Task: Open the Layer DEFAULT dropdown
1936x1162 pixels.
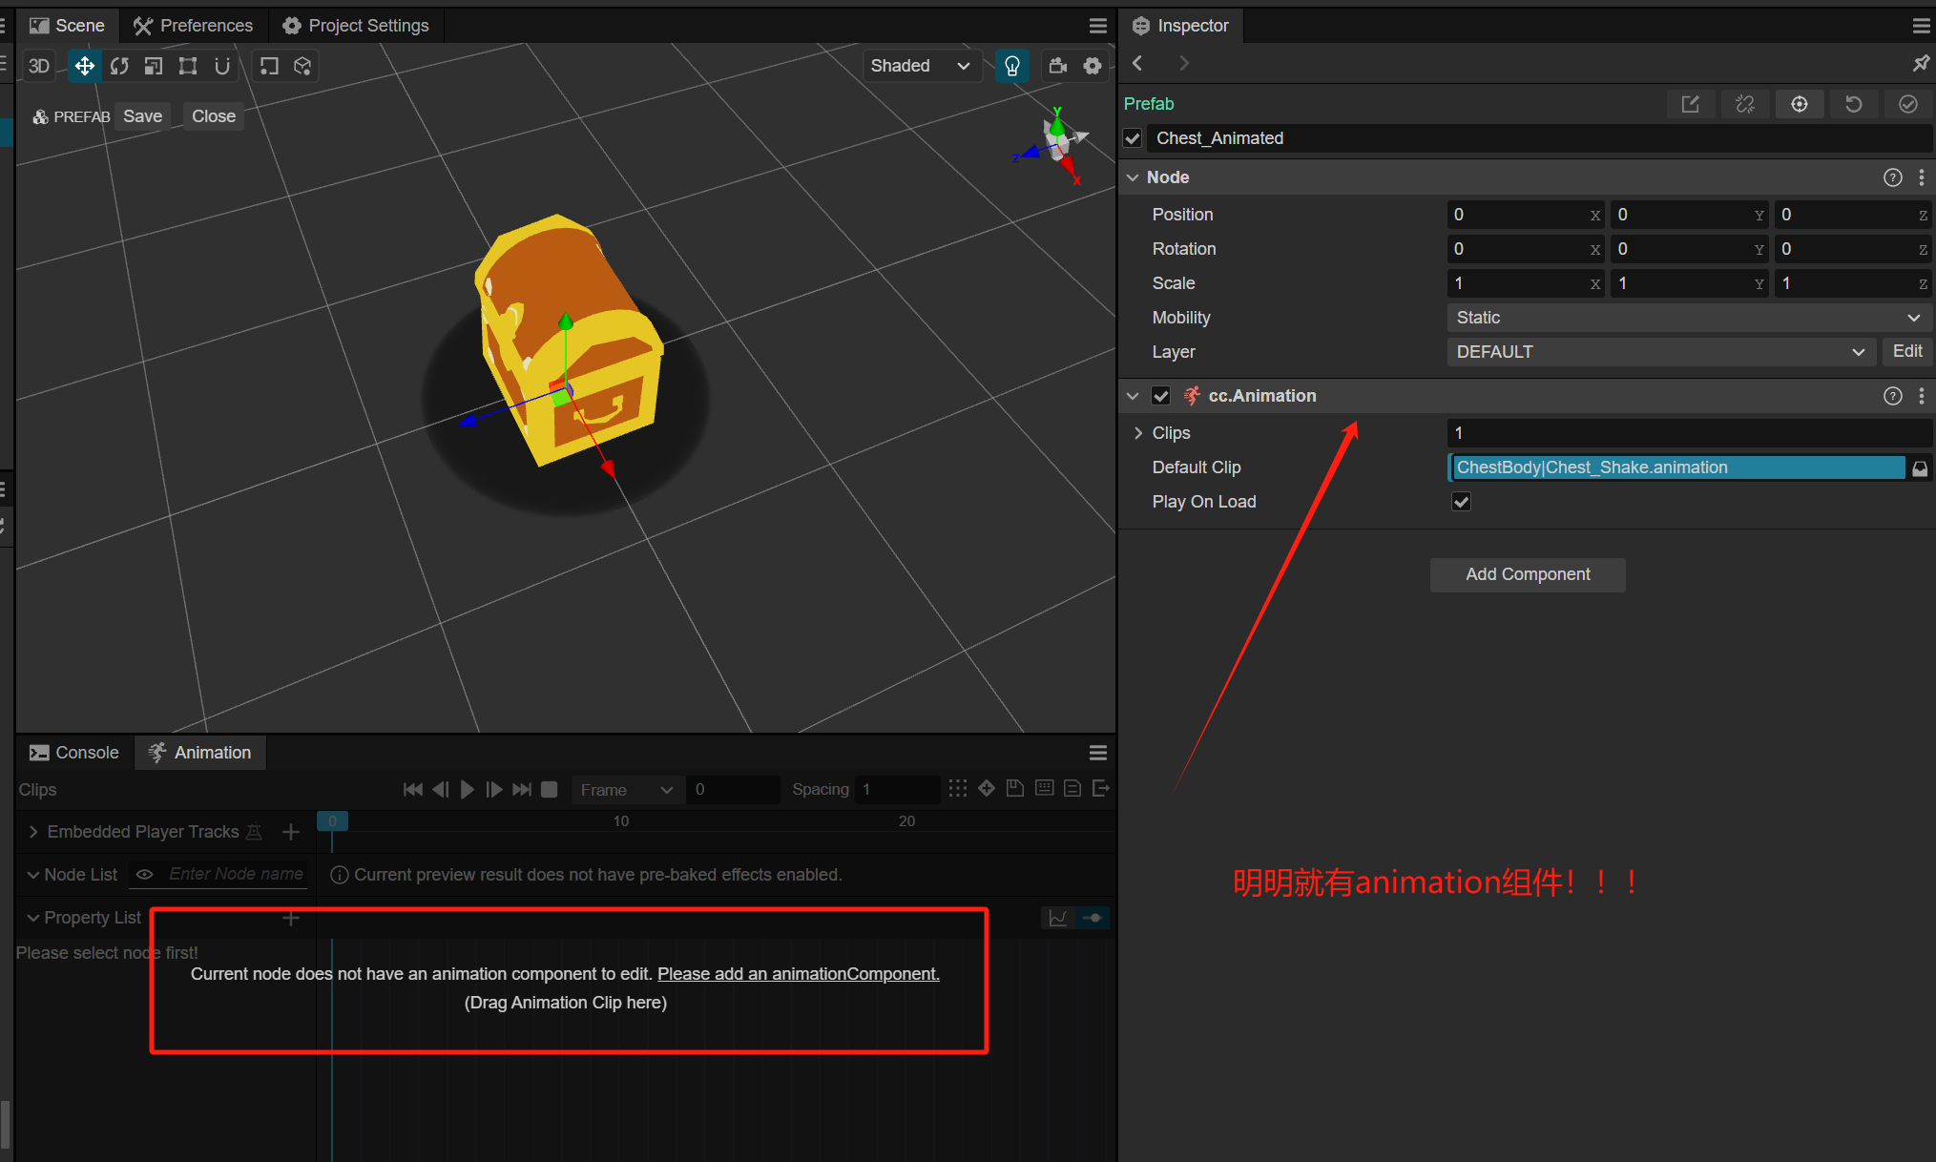Action: [1661, 352]
